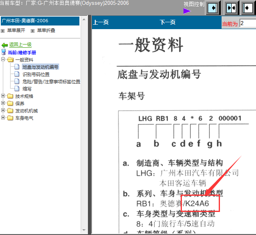The image size is (256, 235).
Task: Click the 视图控制 label
Action: [x=194, y=4]
